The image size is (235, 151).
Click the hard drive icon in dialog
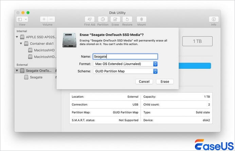click(69, 40)
